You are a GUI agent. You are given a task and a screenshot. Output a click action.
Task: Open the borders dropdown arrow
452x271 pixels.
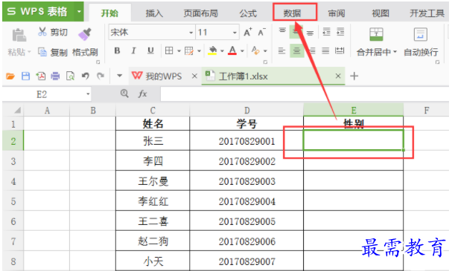coord(179,51)
